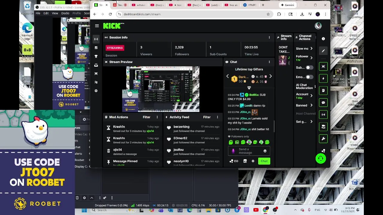Click the green Chat send button
This screenshot has width=383, height=215.
[x=264, y=161]
